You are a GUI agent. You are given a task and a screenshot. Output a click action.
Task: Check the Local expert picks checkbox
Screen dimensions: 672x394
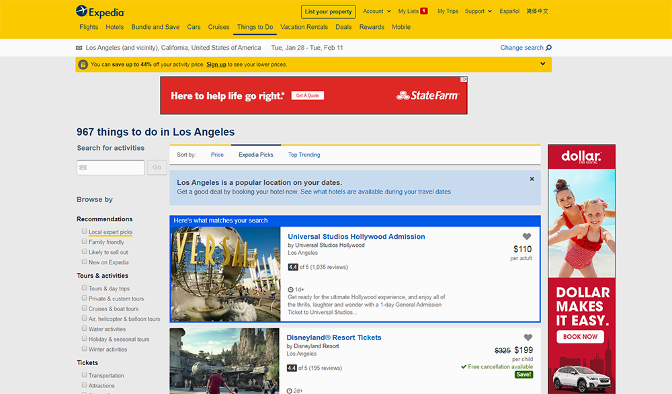[x=85, y=231]
